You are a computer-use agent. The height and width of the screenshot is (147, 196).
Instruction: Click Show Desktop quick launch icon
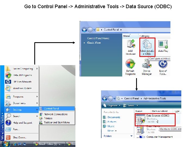[x=20, y=144]
